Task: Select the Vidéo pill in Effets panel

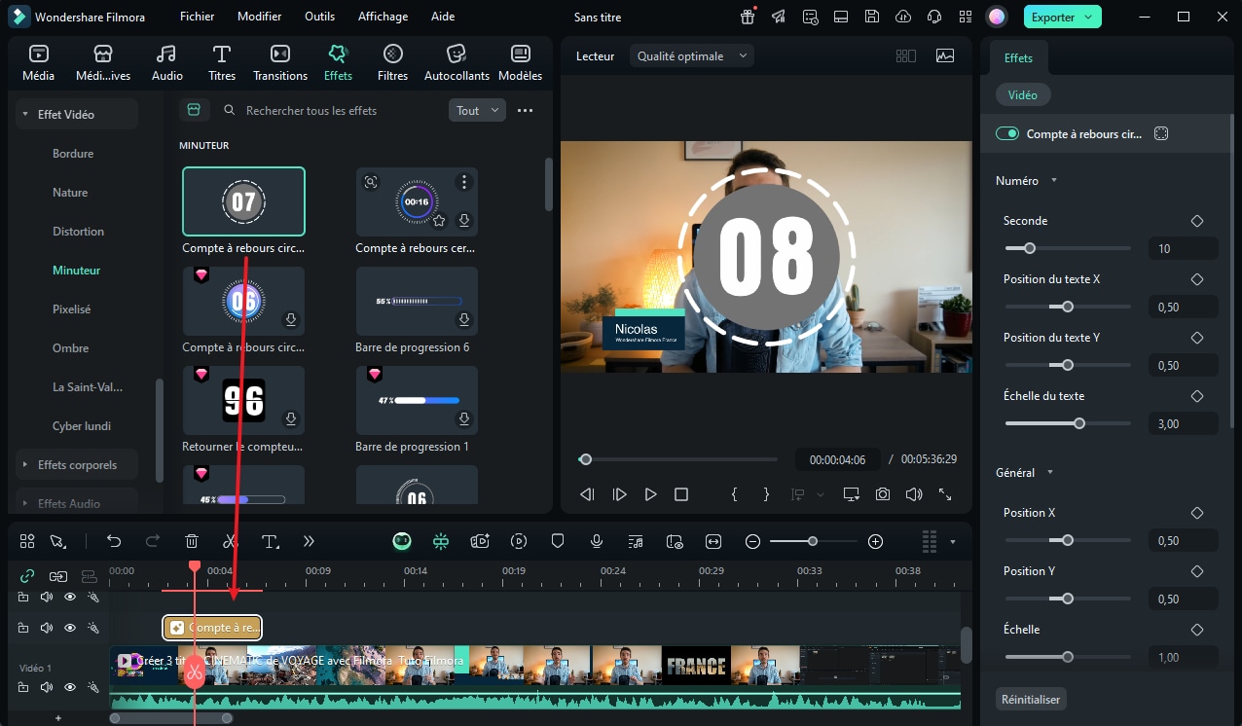Action: pyautogui.click(x=1023, y=95)
